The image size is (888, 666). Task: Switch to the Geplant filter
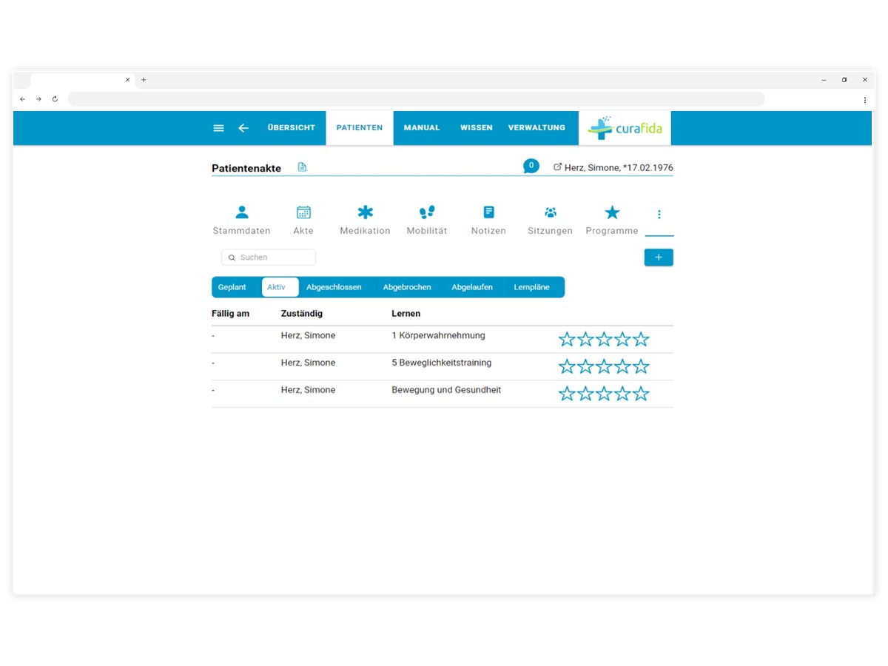(x=232, y=287)
